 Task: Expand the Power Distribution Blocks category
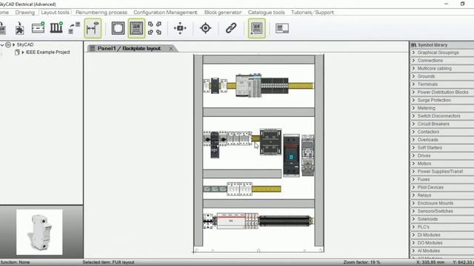[413, 92]
